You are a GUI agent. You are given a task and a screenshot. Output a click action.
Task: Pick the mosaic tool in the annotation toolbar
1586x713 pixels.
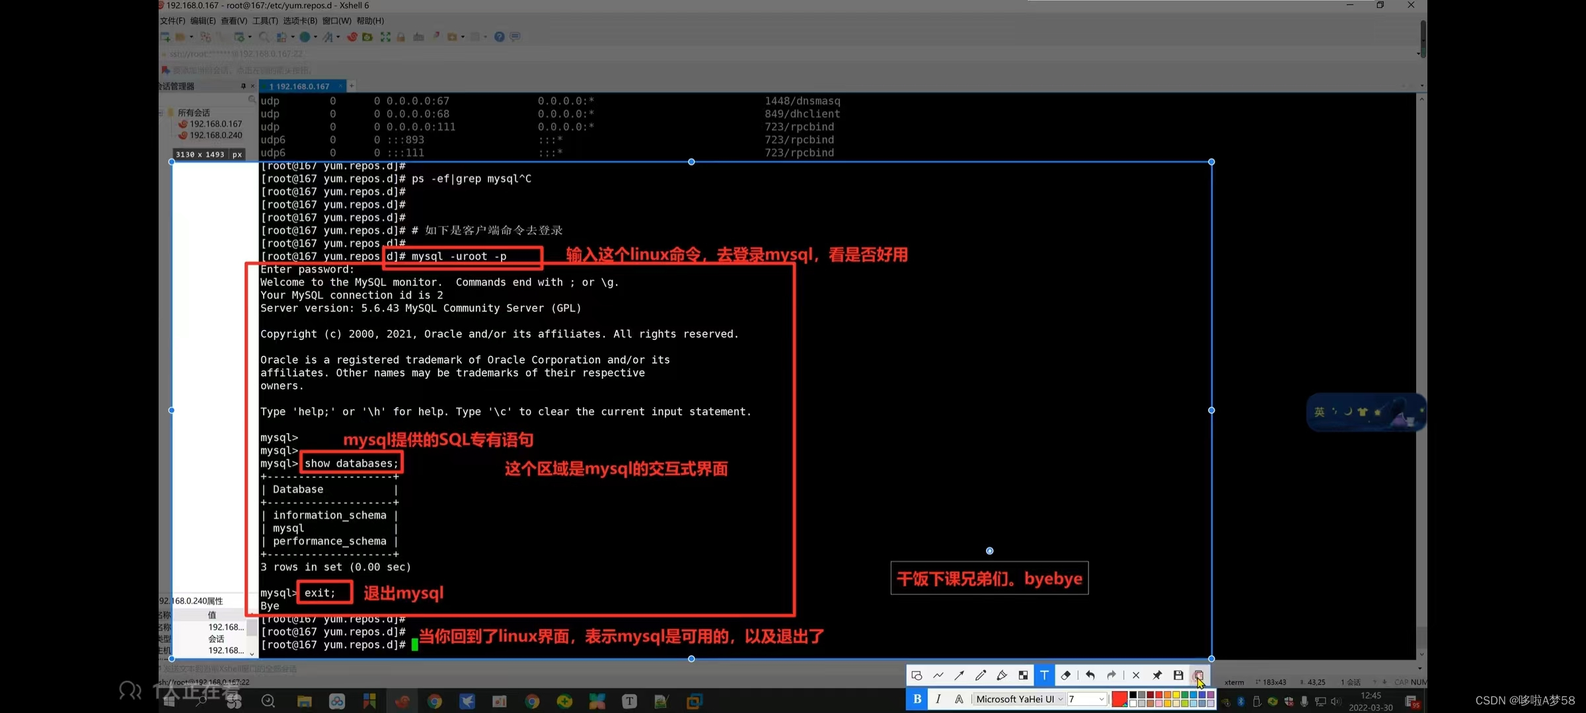(1024, 675)
